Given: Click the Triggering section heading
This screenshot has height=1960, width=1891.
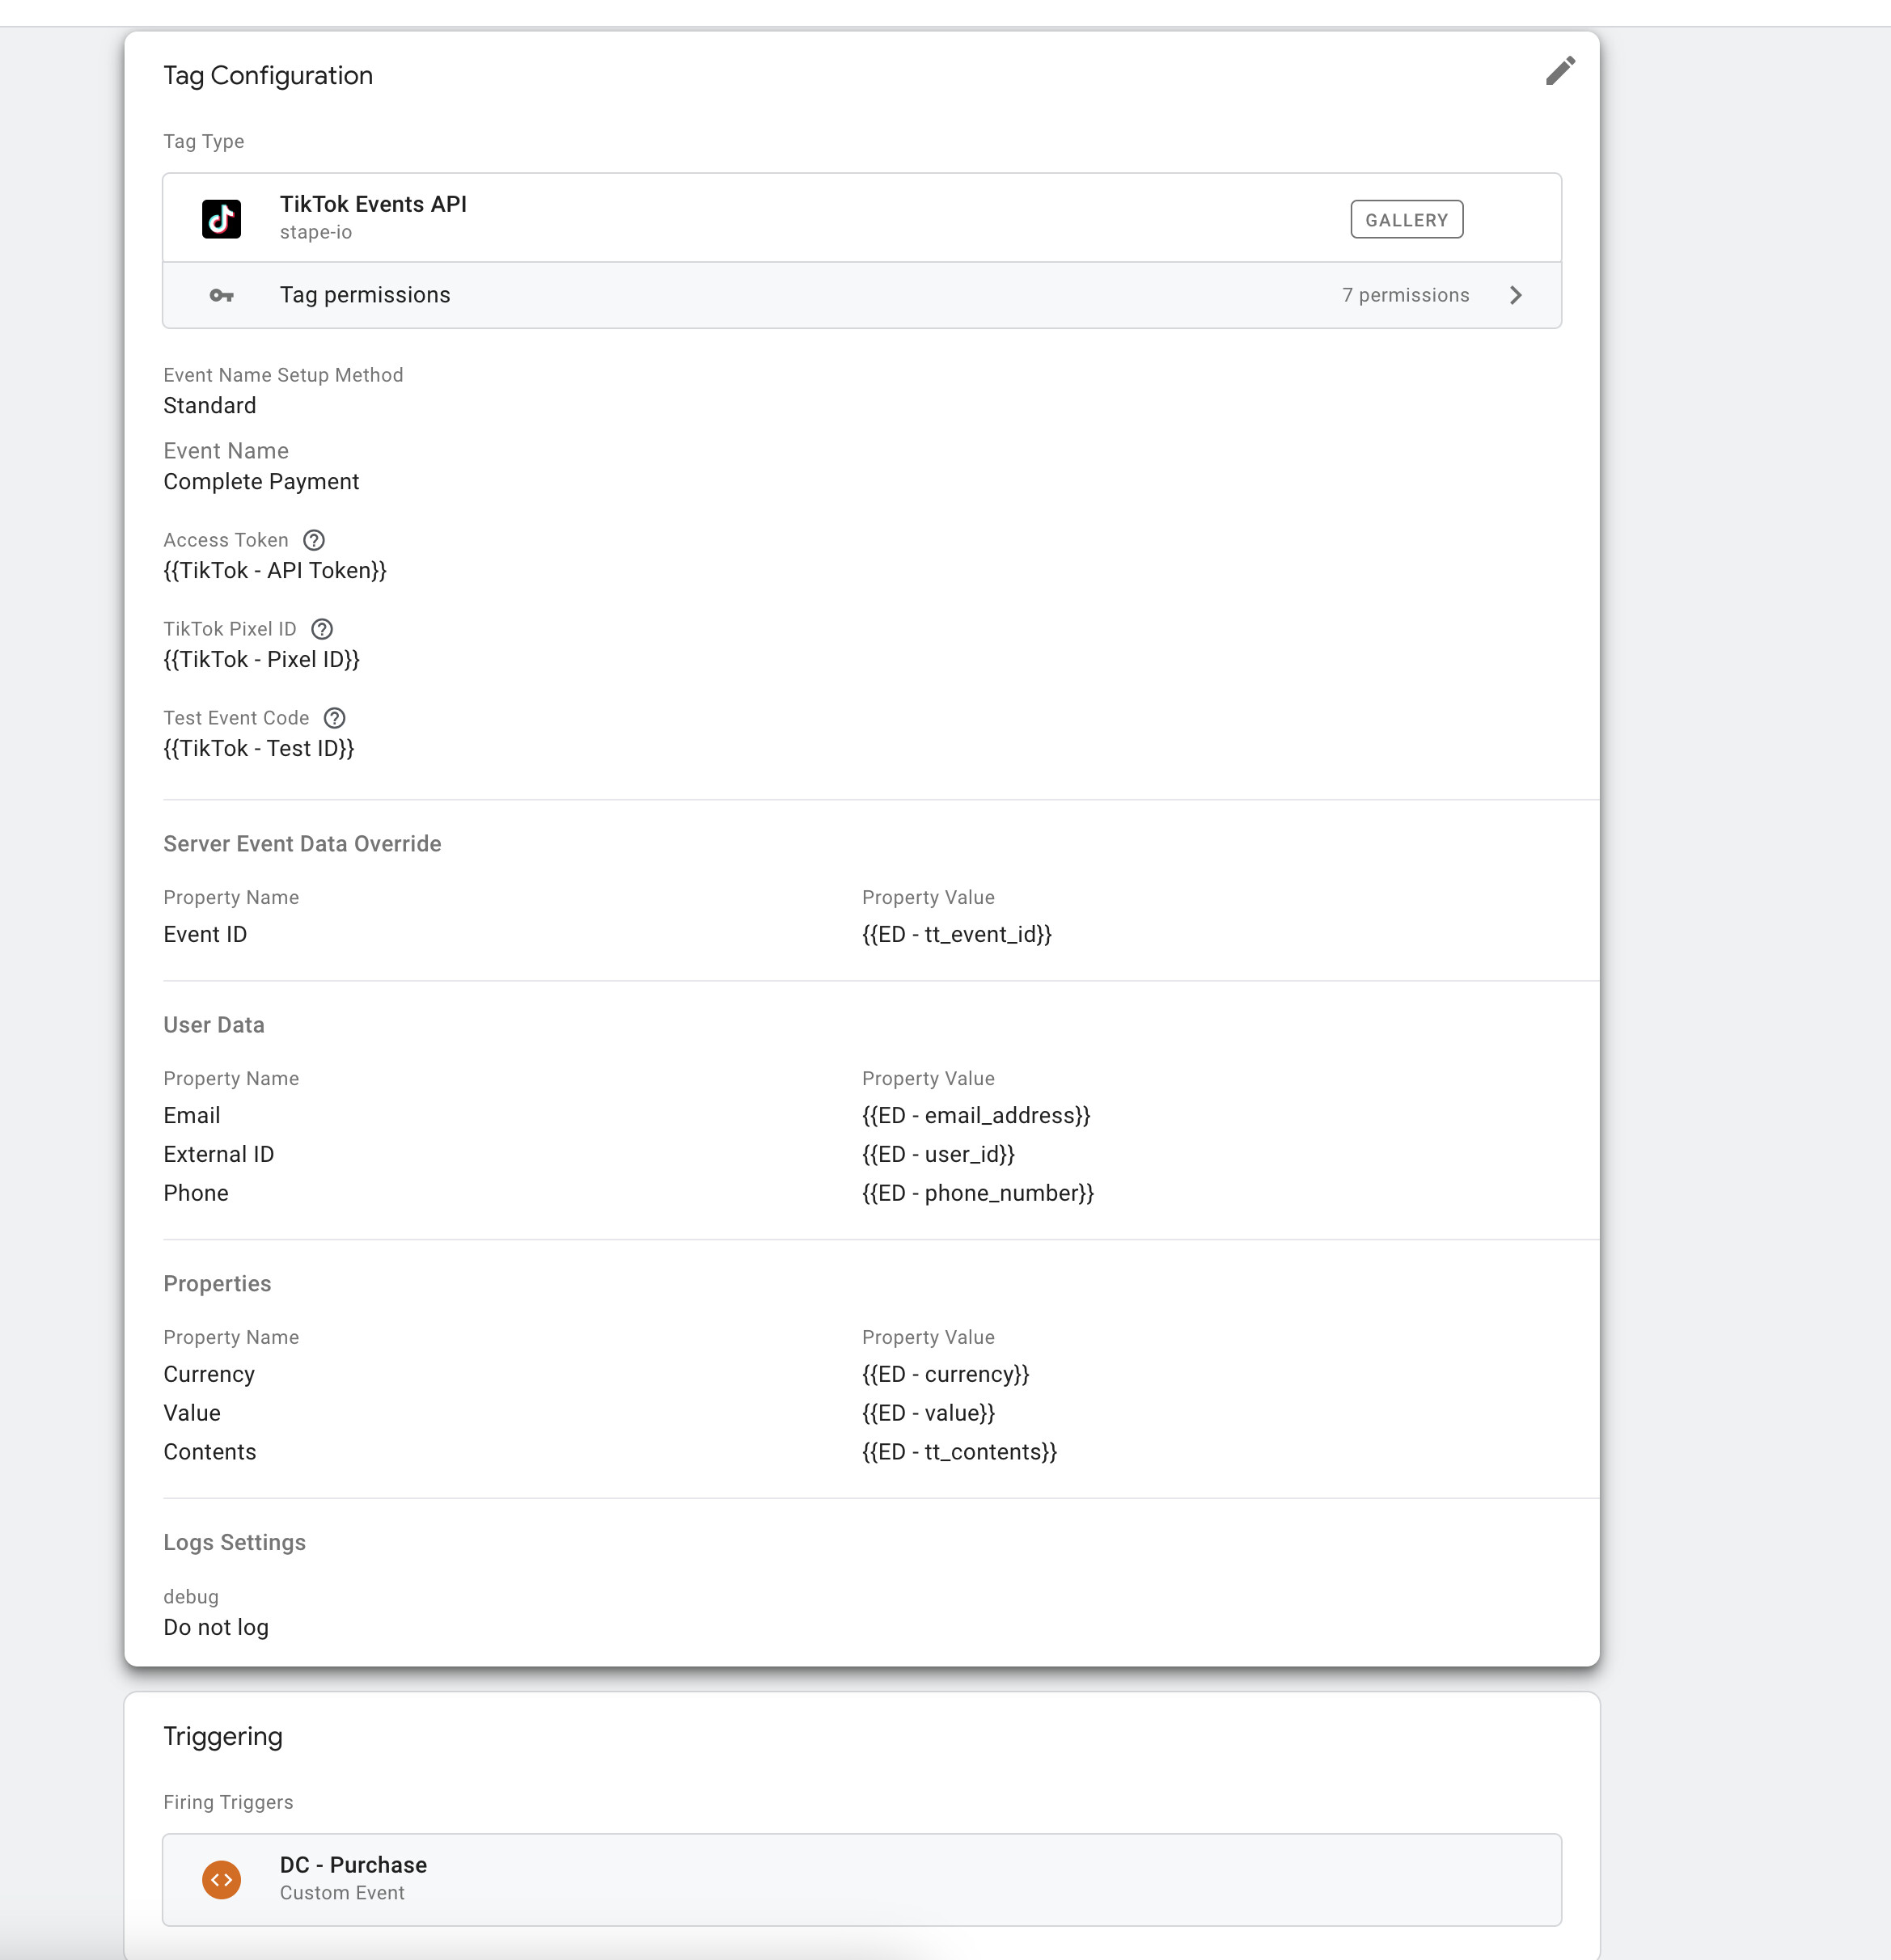Looking at the screenshot, I should 223,1736.
